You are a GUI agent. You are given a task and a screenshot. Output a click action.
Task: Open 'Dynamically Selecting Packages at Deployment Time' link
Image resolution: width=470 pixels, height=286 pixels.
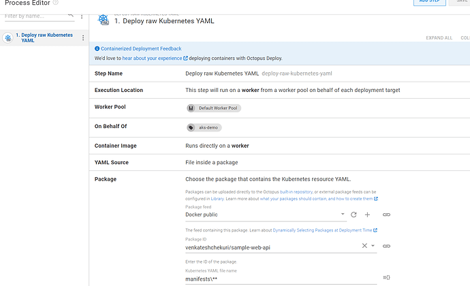coord(322,230)
